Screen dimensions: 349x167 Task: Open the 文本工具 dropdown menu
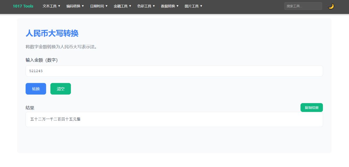pyautogui.click(x=51, y=6)
